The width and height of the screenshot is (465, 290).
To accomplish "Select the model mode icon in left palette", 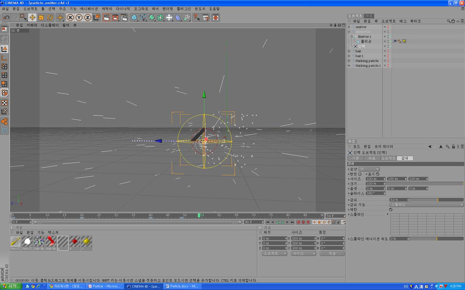I will [x=4, y=49].
